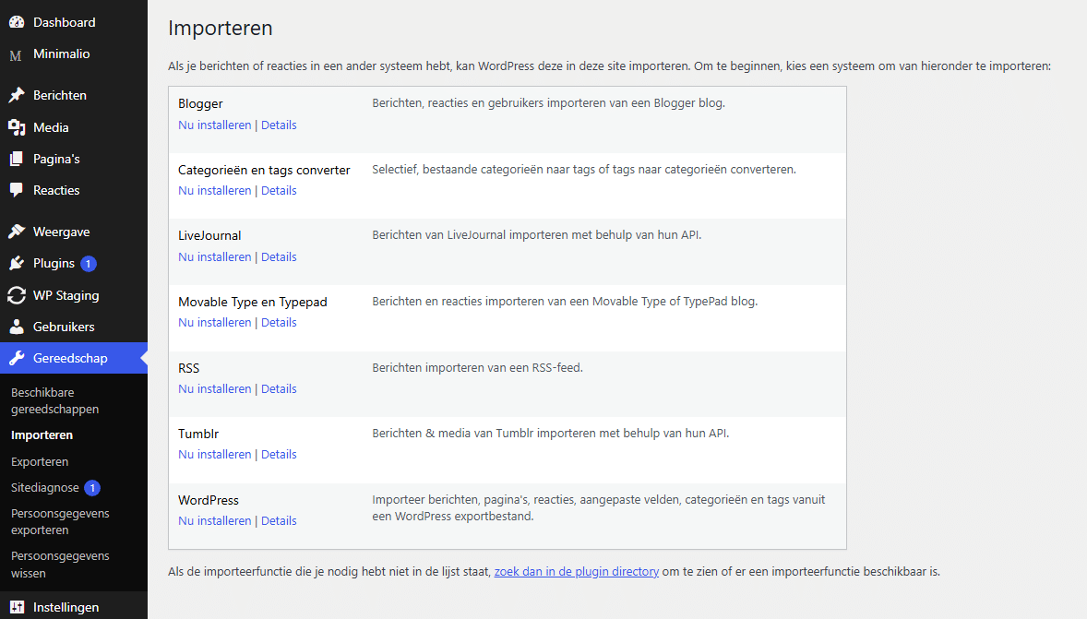Click the WordPress importer title
1087x619 pixels.
pos(208,501)
